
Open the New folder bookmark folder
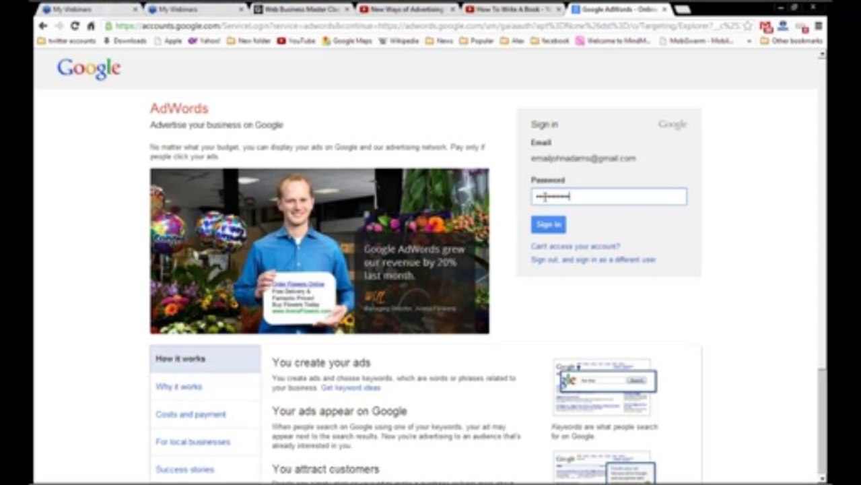(248, 41)
